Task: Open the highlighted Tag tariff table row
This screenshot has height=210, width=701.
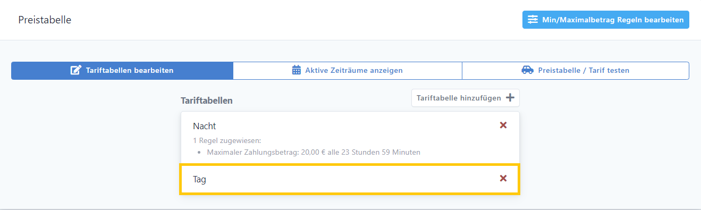Action: pyautogui.click(x=350, y=179)
